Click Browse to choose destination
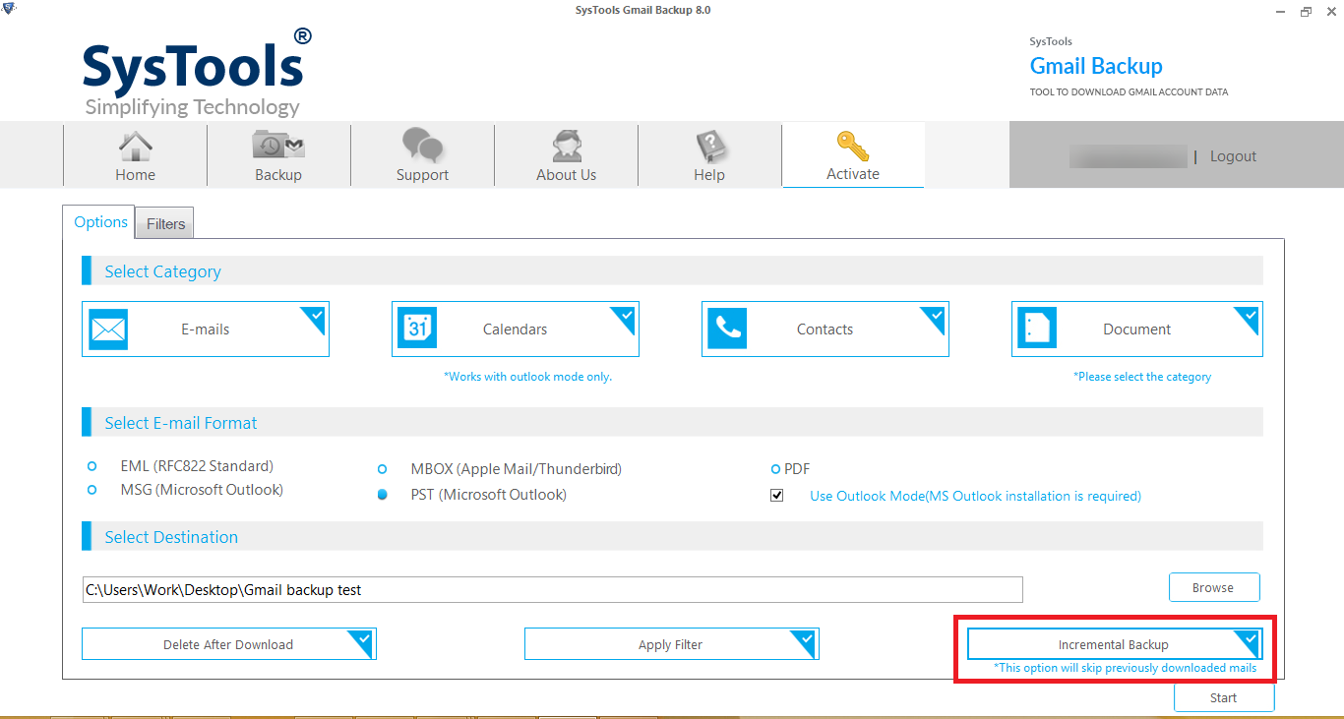The image size is (1344, 719). pos(1213,587)
